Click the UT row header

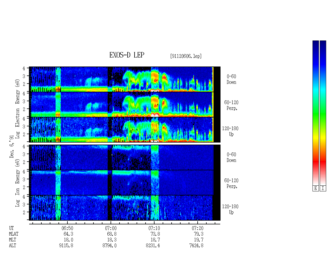[x=11, y=228]
